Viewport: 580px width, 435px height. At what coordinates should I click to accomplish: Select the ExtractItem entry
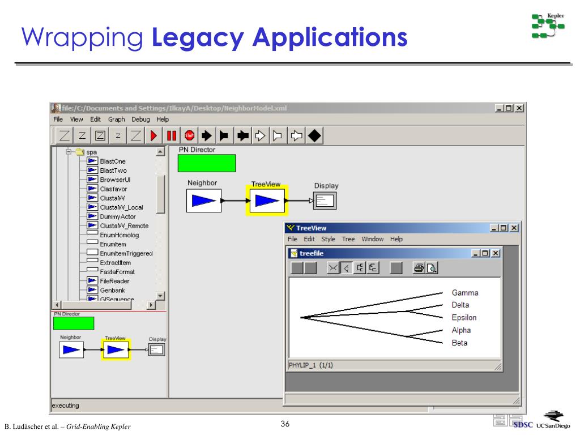click(109, 263)
